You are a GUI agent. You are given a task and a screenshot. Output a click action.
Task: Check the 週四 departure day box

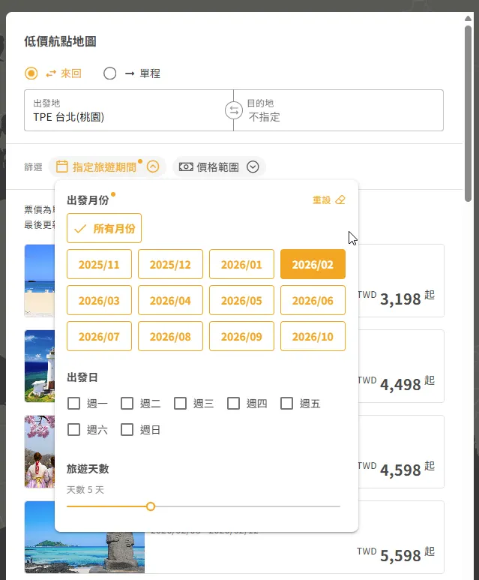coord(234,403)
